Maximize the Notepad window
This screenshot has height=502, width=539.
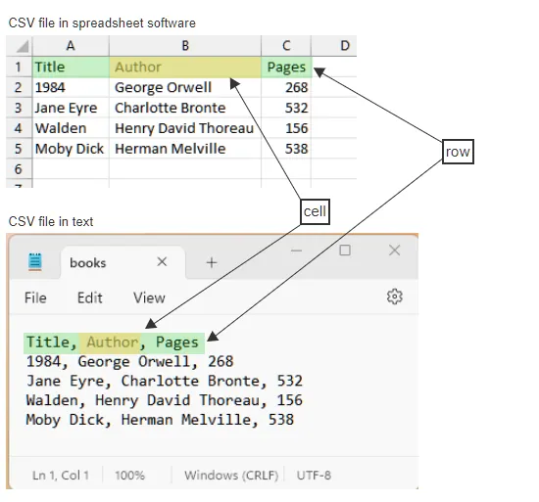click(x=345, y=251)
